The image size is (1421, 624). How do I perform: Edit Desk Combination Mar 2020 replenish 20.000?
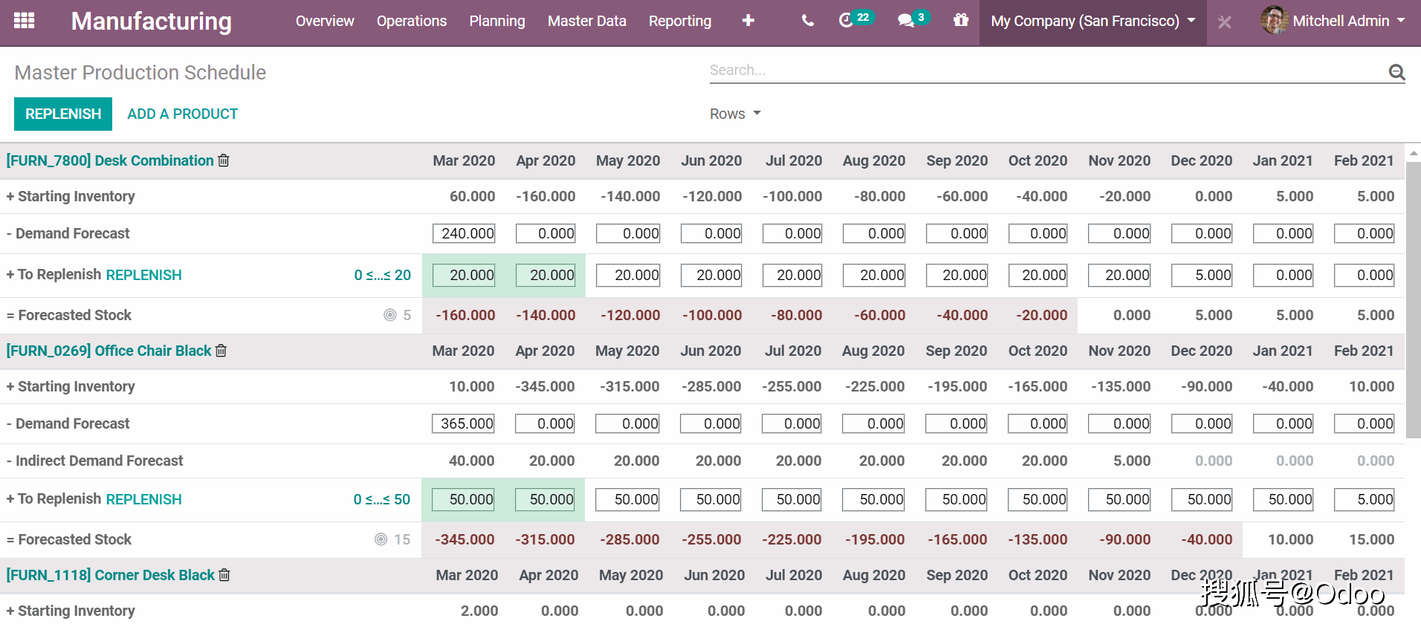point(465,275)
